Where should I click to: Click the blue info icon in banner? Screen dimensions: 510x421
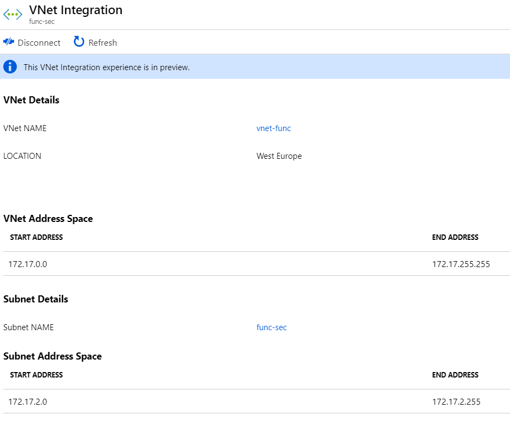(10, 67)
